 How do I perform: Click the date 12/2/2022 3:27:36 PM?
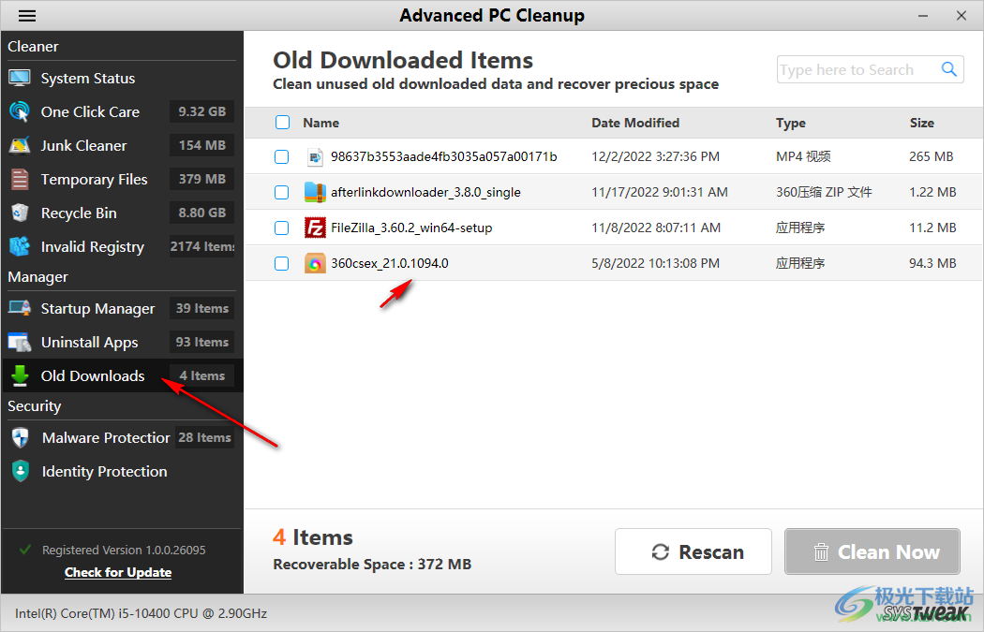(x=655, y=156)
